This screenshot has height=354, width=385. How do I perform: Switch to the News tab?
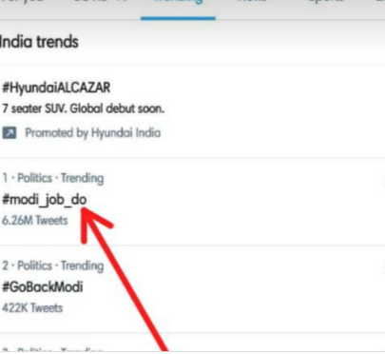[252, 2]
